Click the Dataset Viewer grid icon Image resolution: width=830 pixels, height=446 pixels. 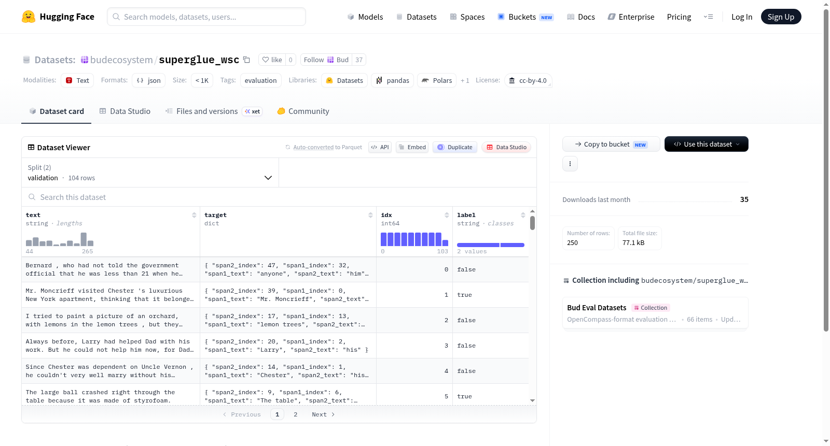point(31,148)
